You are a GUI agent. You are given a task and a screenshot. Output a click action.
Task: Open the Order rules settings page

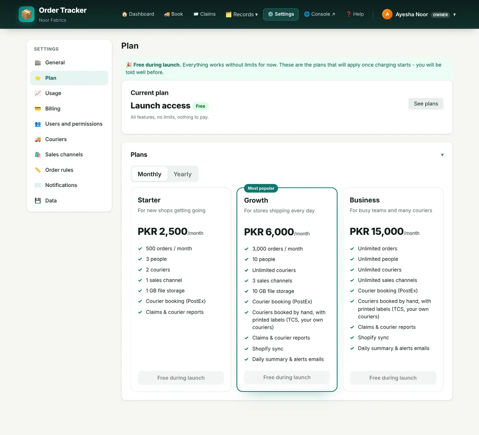click(x=69, y=170)
